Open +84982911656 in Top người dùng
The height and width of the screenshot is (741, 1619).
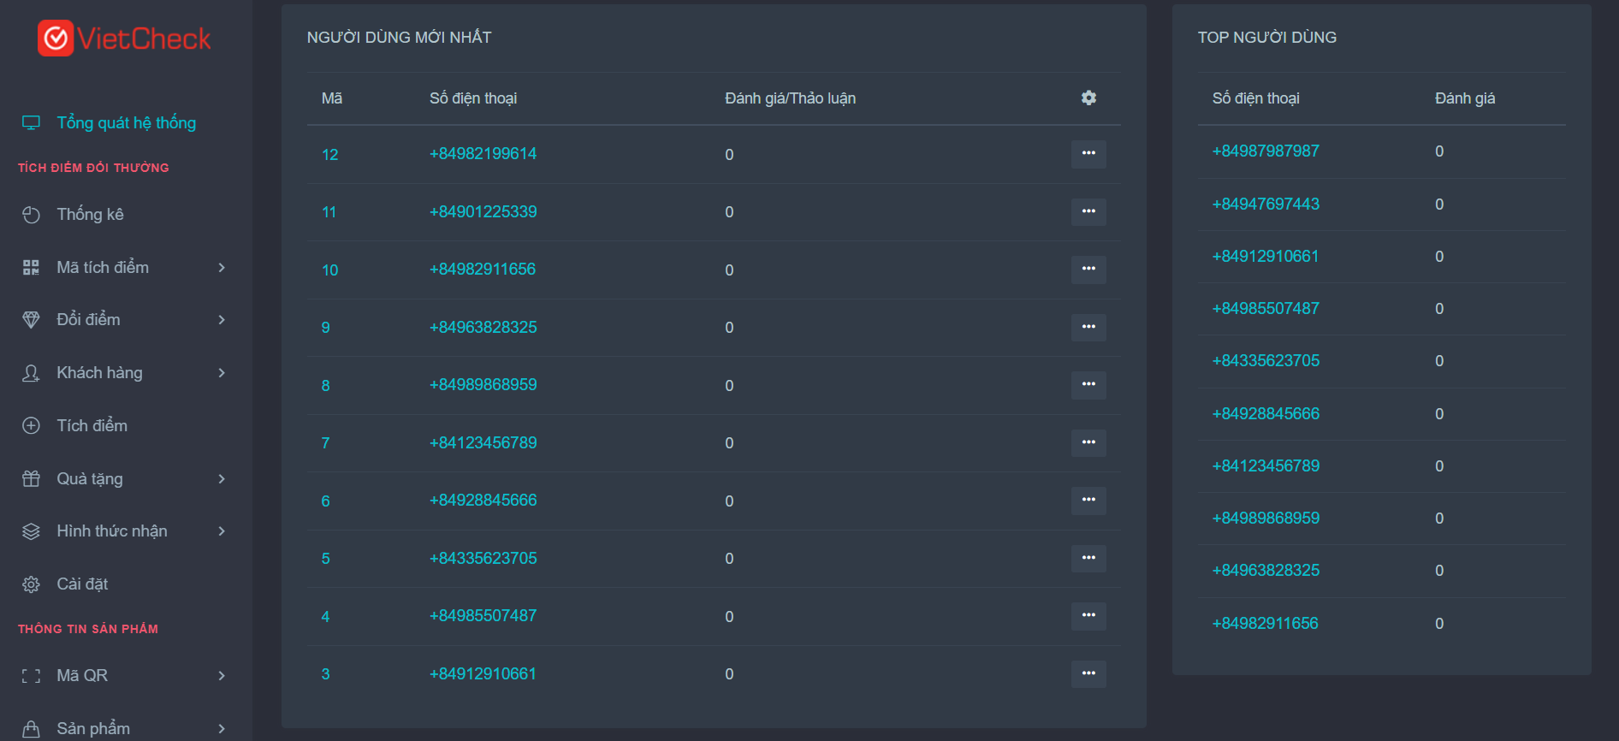1265,624
